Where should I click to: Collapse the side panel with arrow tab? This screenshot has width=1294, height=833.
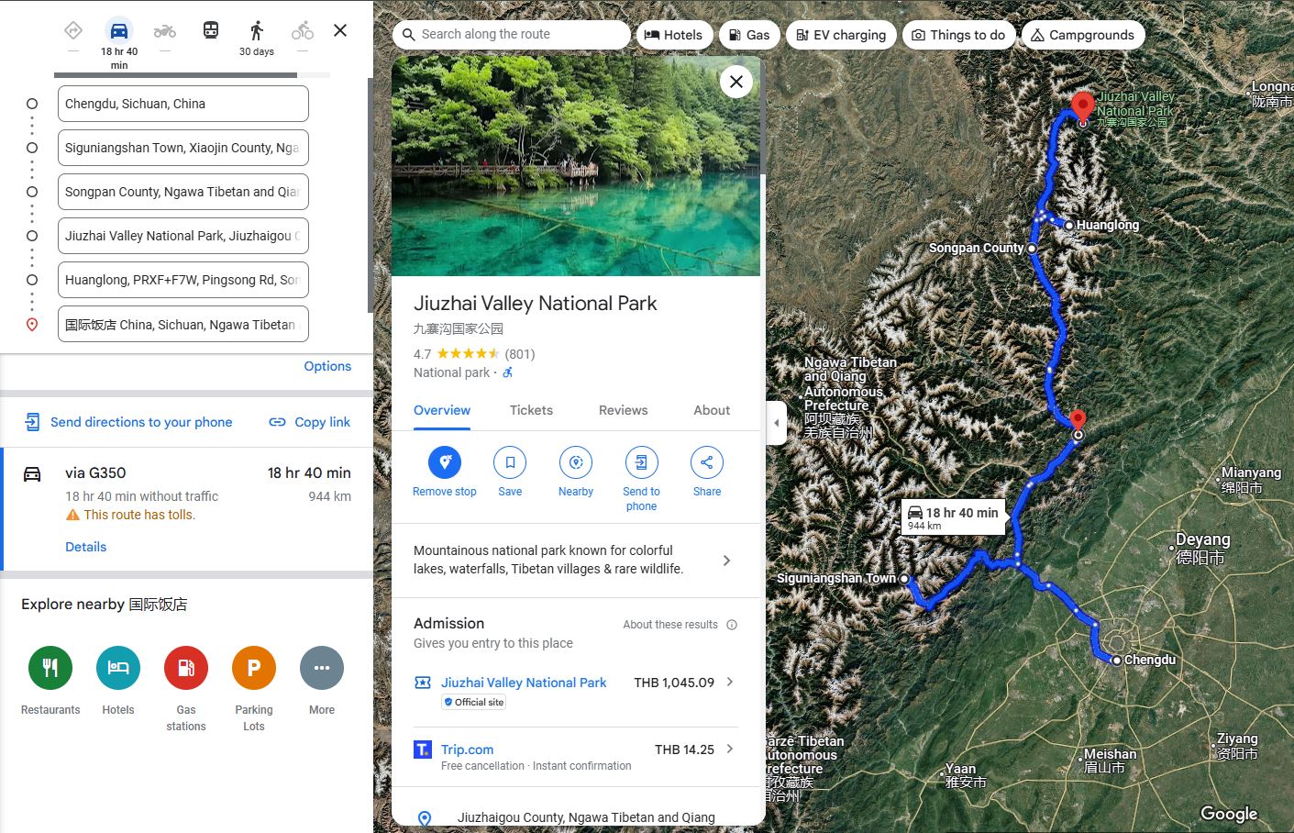777,423
